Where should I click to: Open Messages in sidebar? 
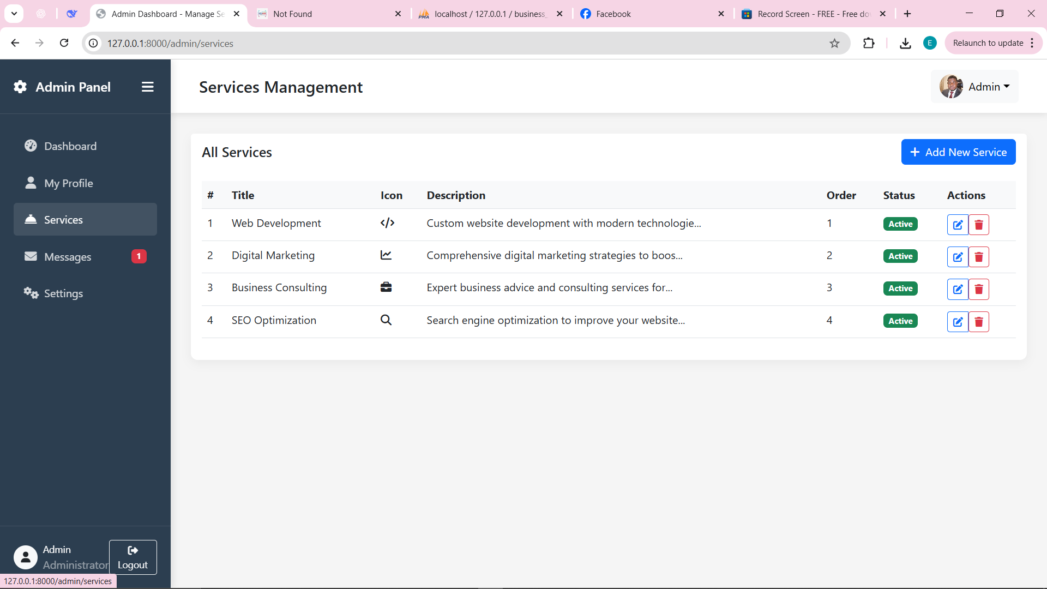(x=68, y=257)
